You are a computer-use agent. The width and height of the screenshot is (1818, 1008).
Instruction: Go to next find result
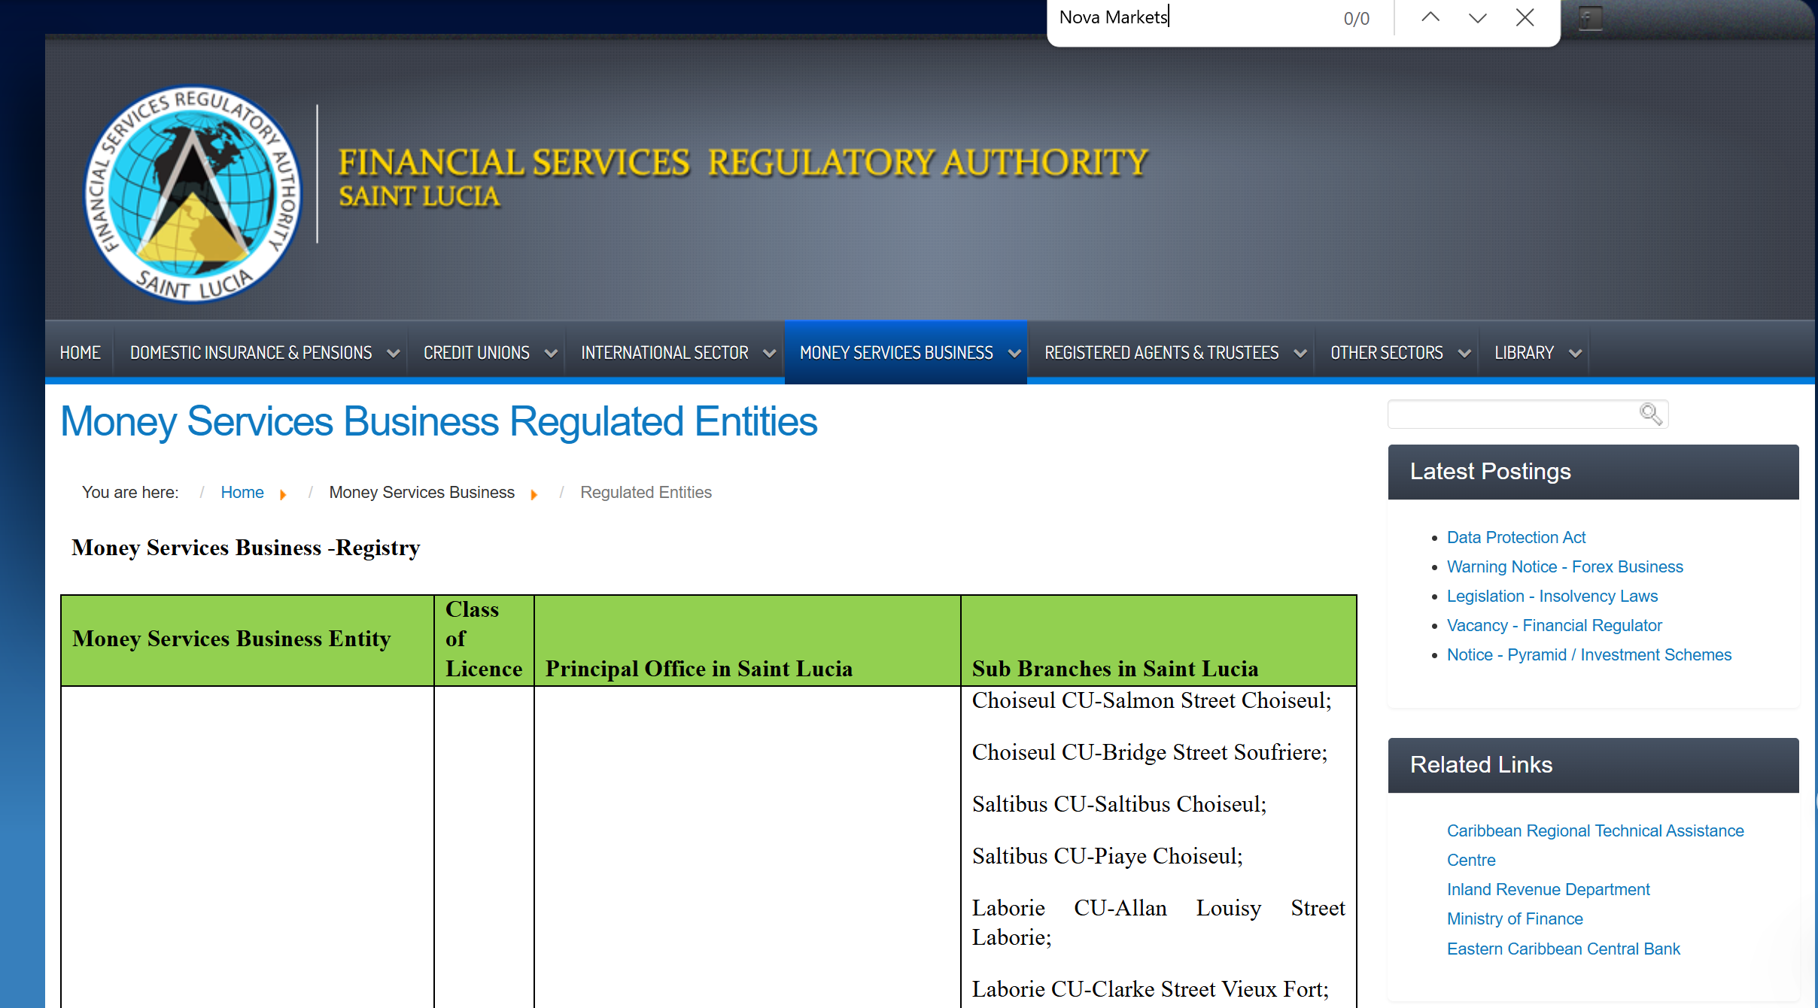tap(1477, 17)
